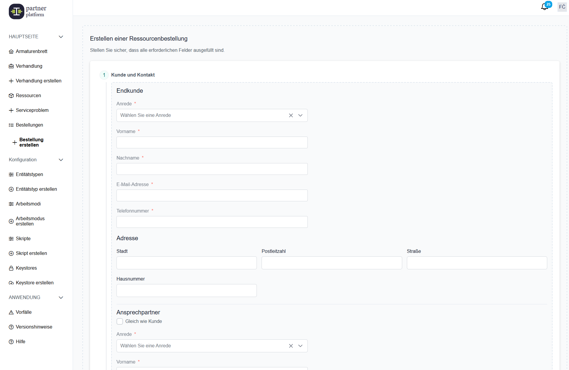The height and width of the screenshot is (370, 569).
Task: Open Versionshinweise link
Action: pyautogui.click(x=34, y=327)
